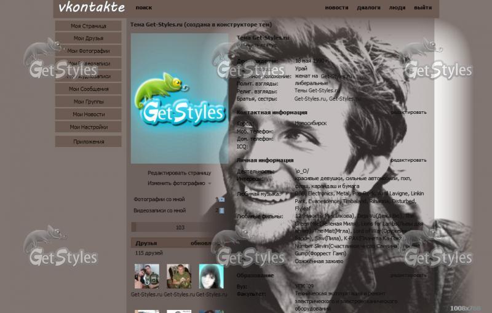This screenshot has height=313, width=492.
Task: Open Мои Настройки in the sidebar
Action: point(89,127)
